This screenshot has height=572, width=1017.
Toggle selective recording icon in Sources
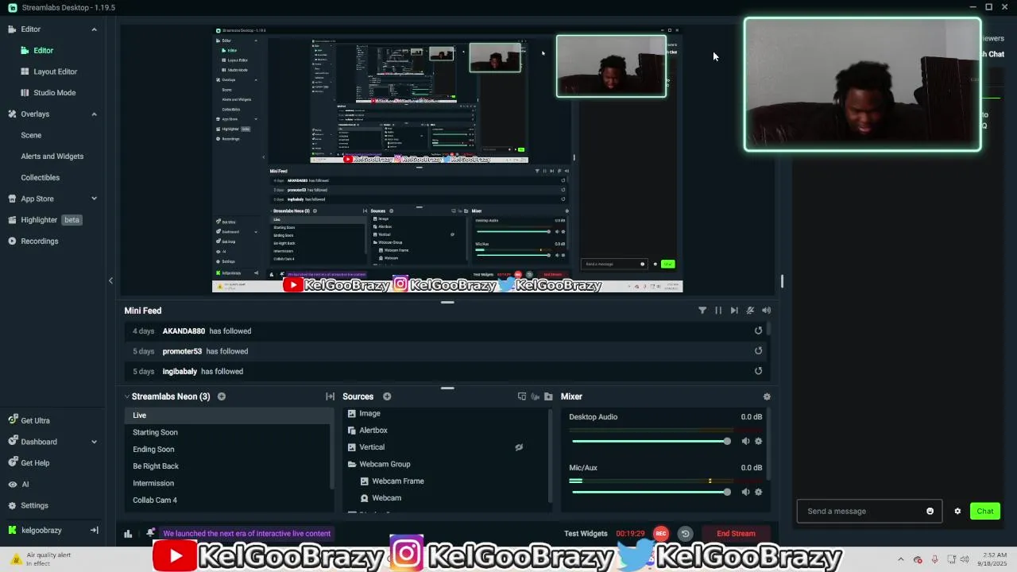point(535,396)
